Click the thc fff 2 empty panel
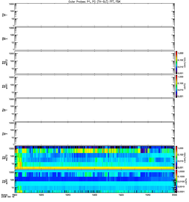This screenshot has width=189, height=202. click(x=95, y=134)
